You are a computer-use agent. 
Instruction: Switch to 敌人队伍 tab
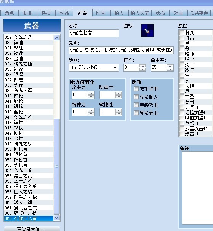(139, 13)
